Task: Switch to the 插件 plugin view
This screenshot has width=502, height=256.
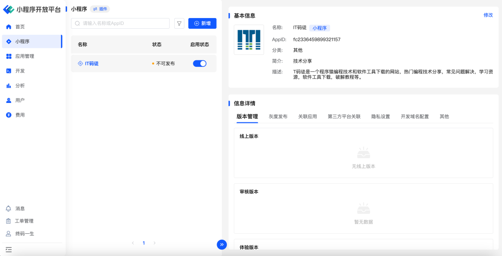Action: pyautogui.click(x=100, y=9)
